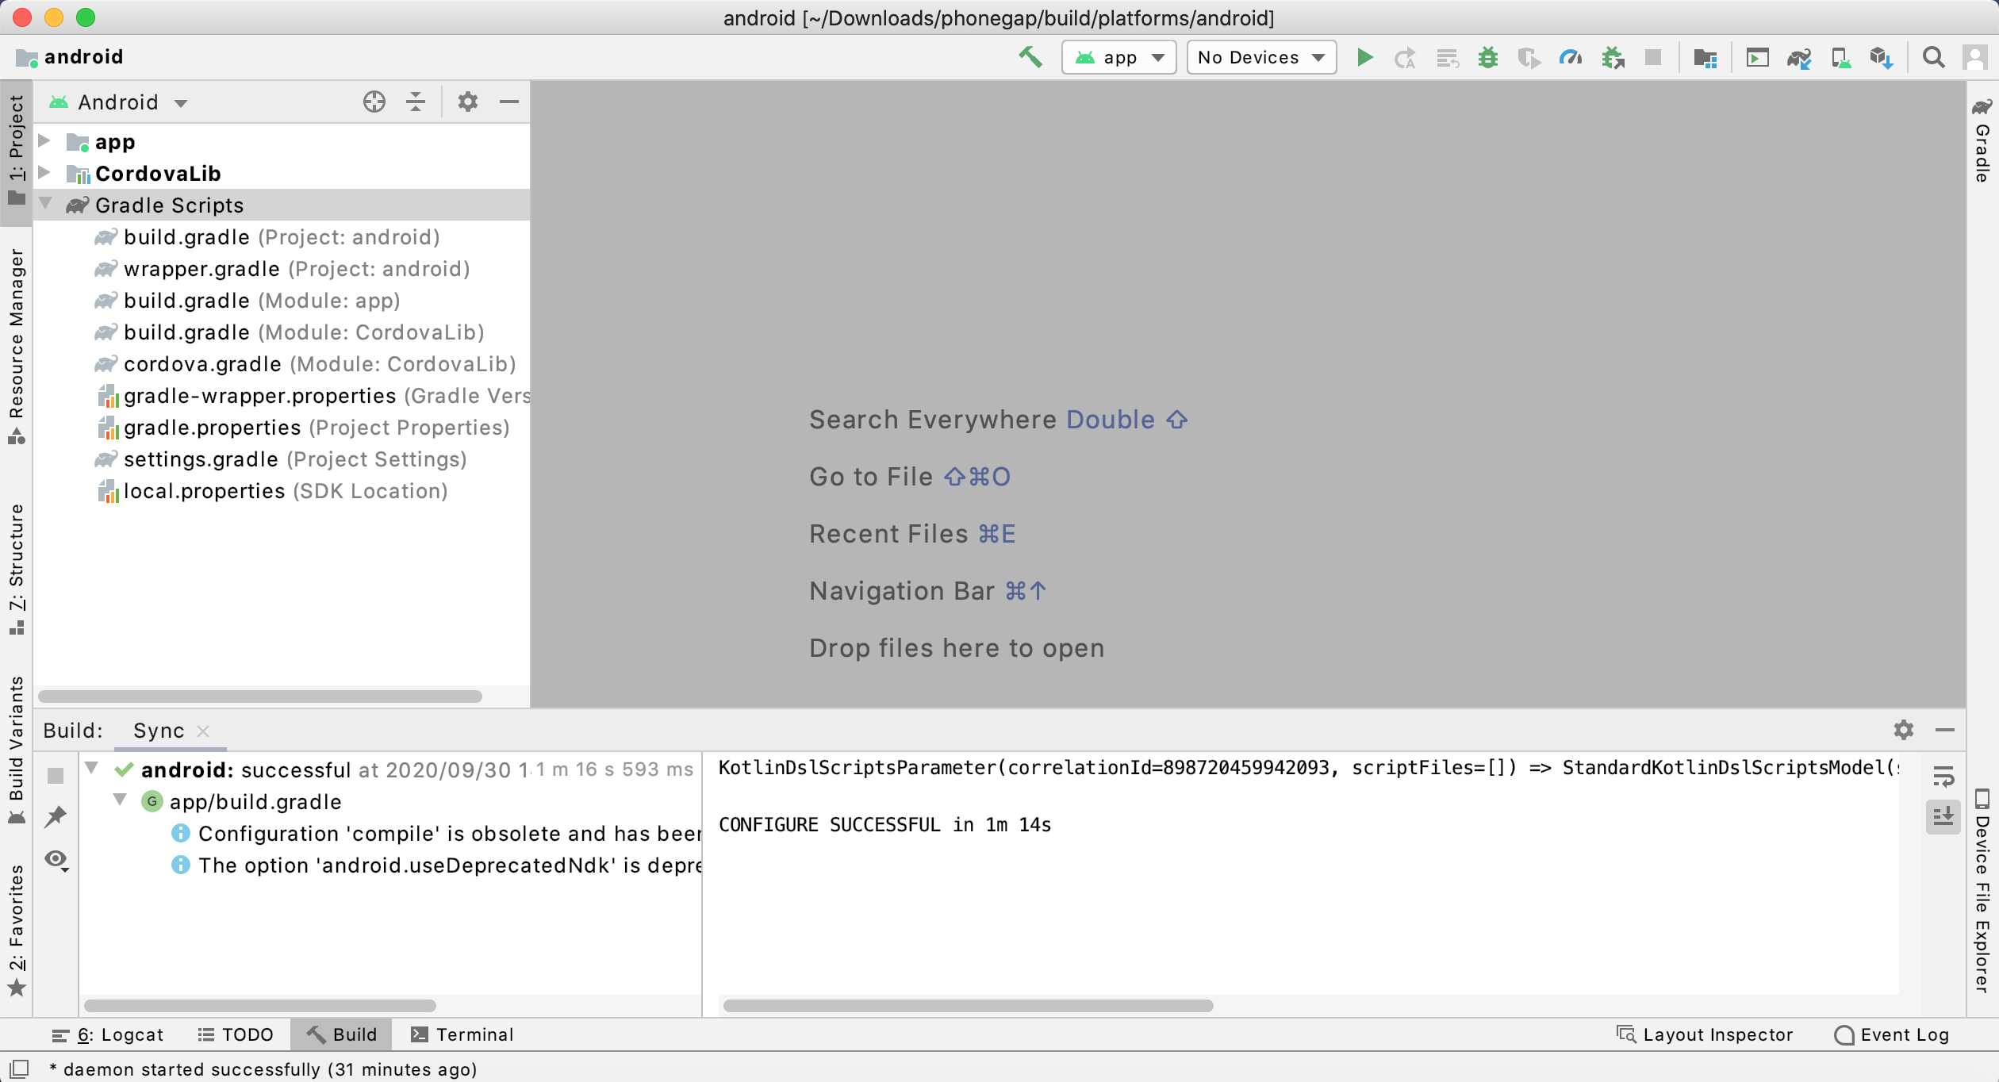This screenshot has height=1082, width=1999.
Task: Toggle soft-wrap in build output
Action: click(1943, 776)
